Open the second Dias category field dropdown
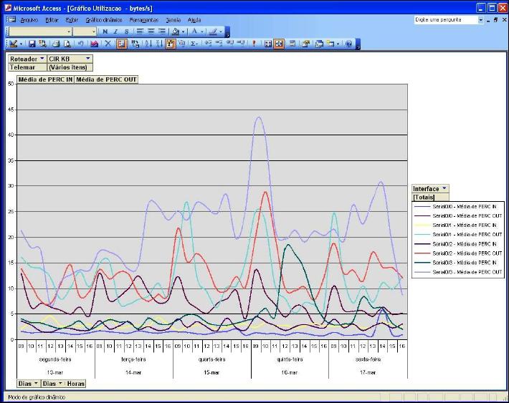This screenshot has height=403, width=509. point(60,383)
